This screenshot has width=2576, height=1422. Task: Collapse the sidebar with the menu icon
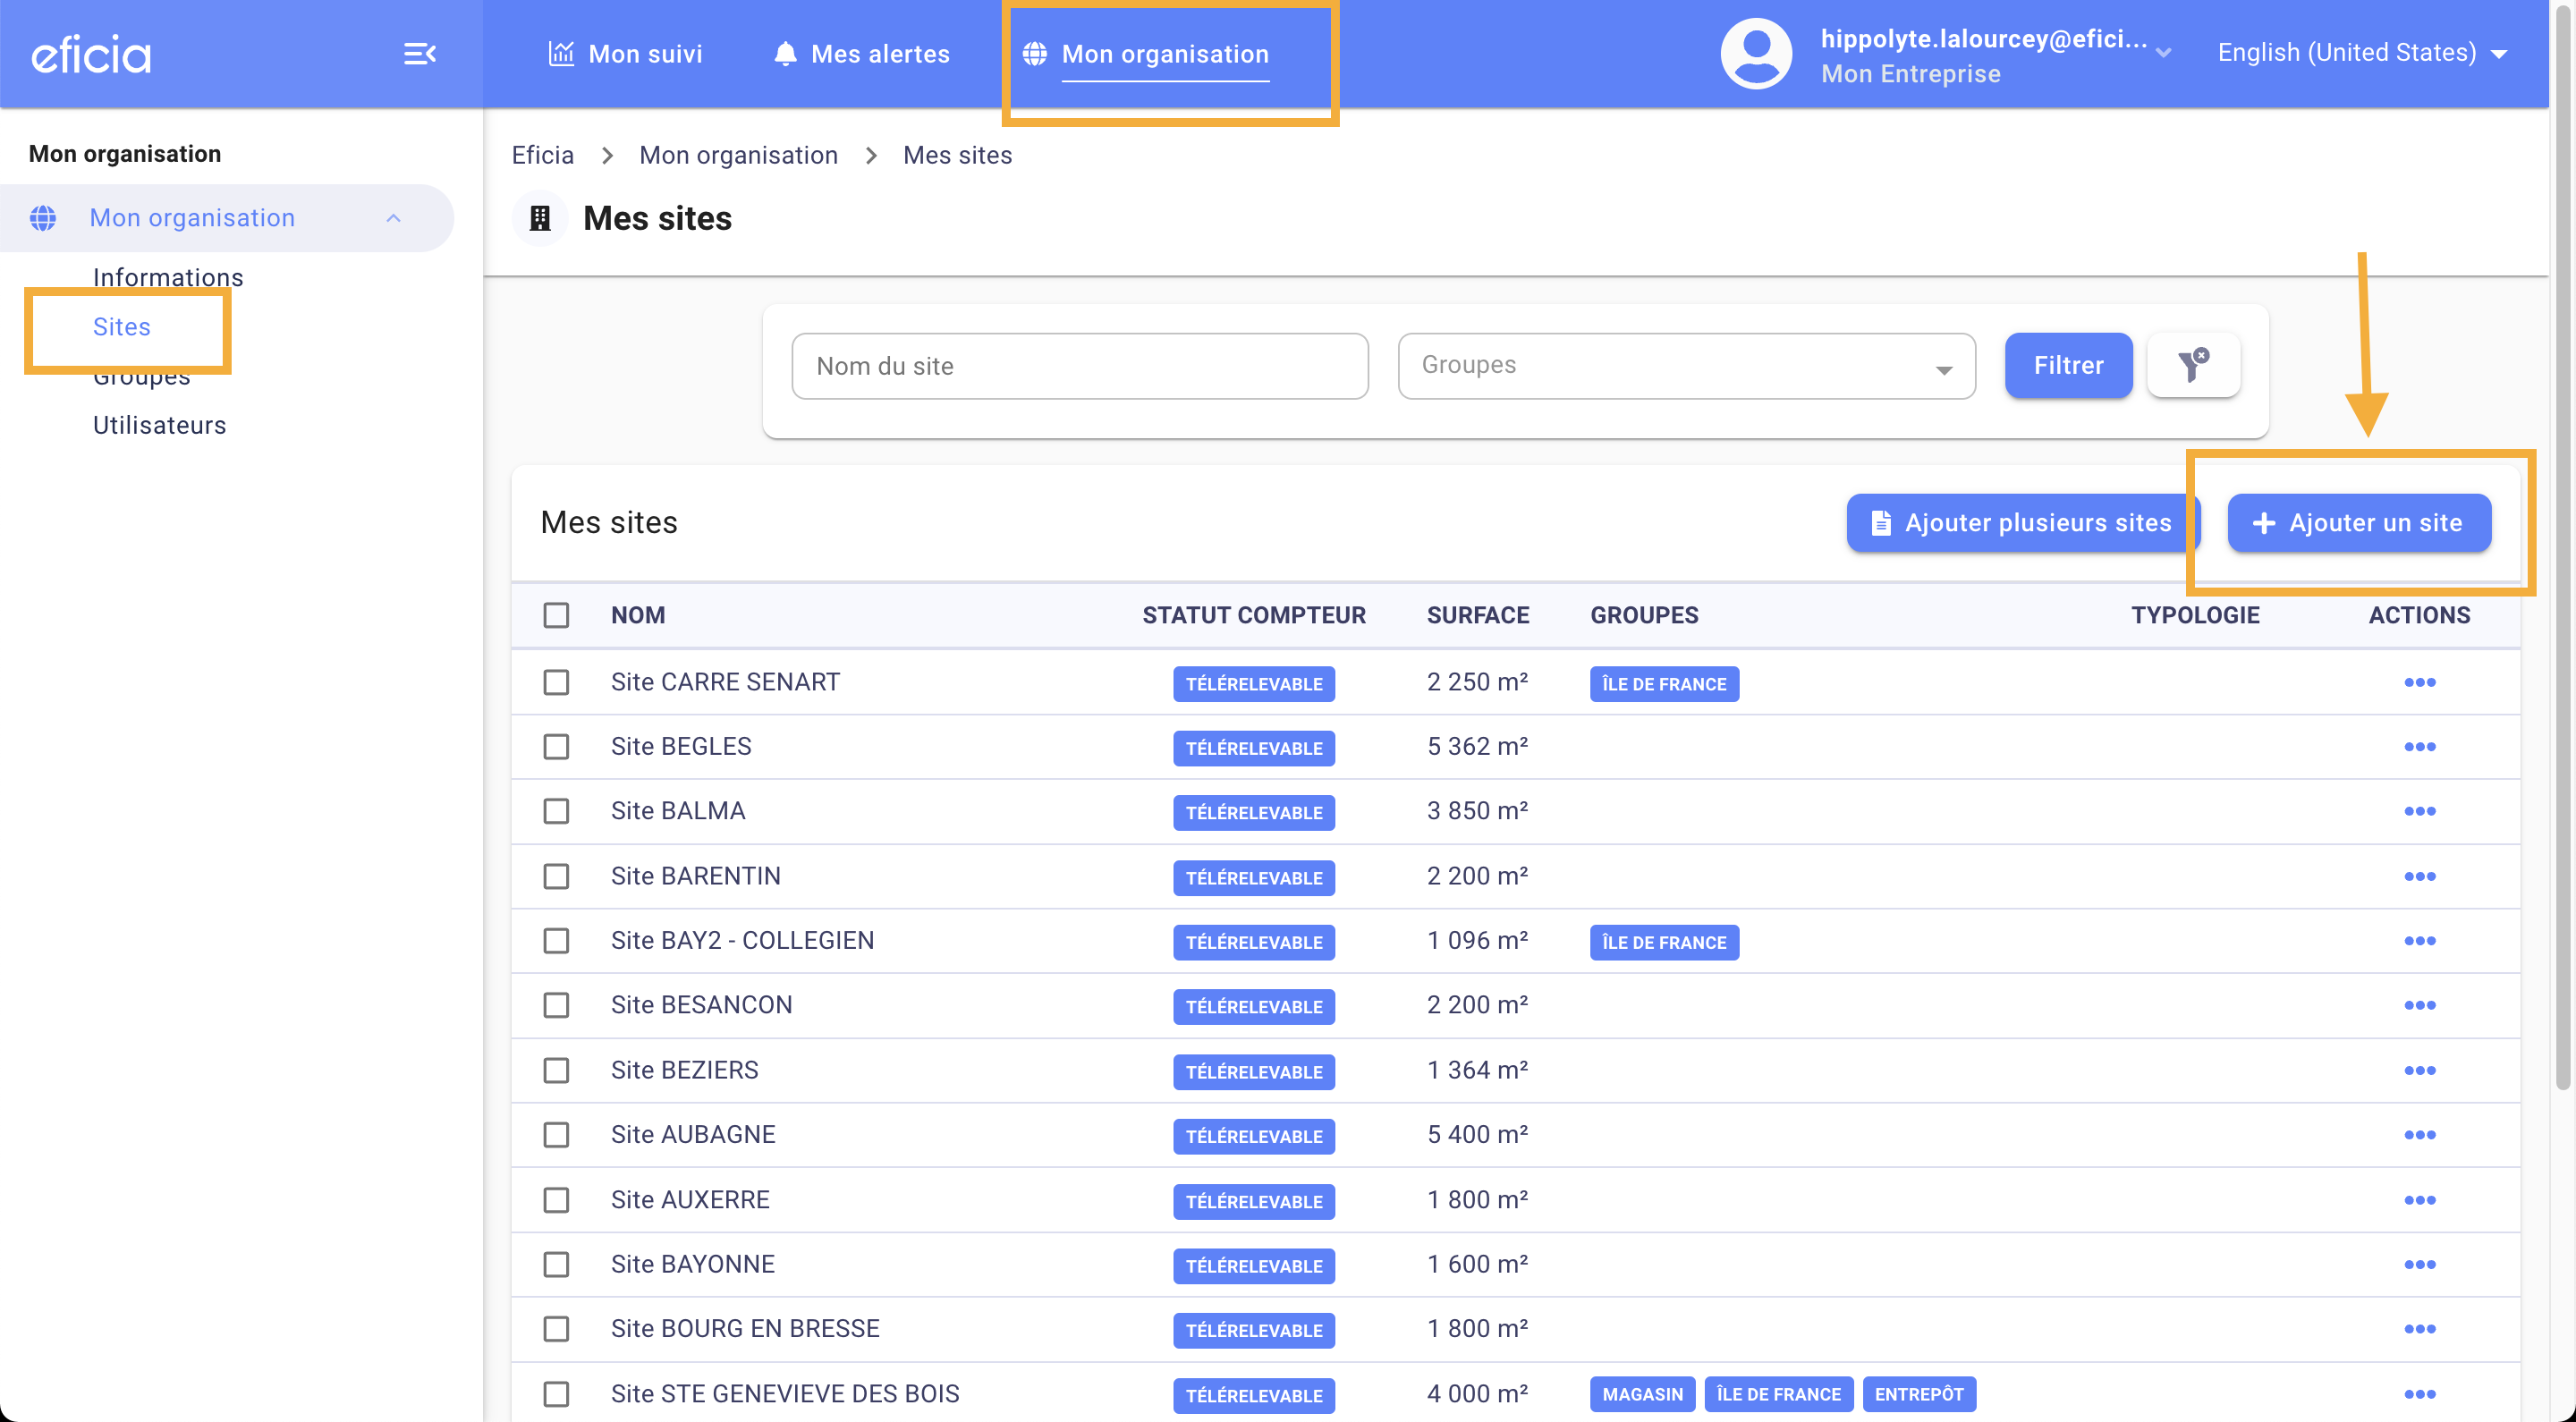coord(420,54)
